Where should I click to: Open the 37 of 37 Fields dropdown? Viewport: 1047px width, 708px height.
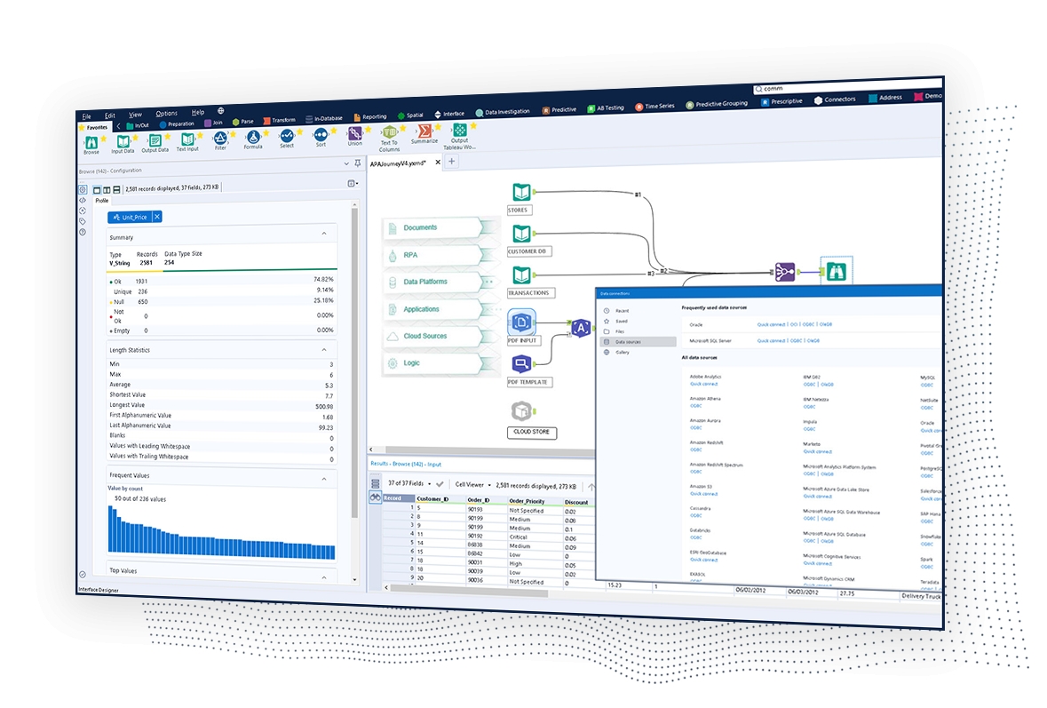(409, 483)
